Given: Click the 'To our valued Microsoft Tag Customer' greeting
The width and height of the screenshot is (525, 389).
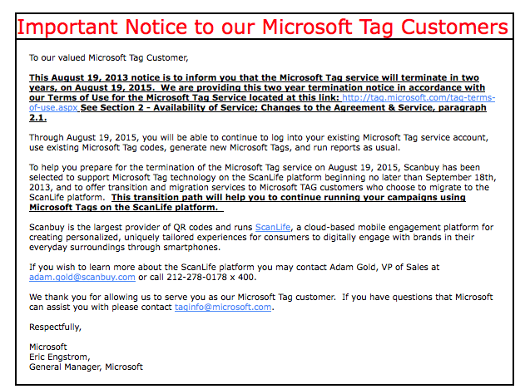Looking at the screenshot, I should pos(109,58).
